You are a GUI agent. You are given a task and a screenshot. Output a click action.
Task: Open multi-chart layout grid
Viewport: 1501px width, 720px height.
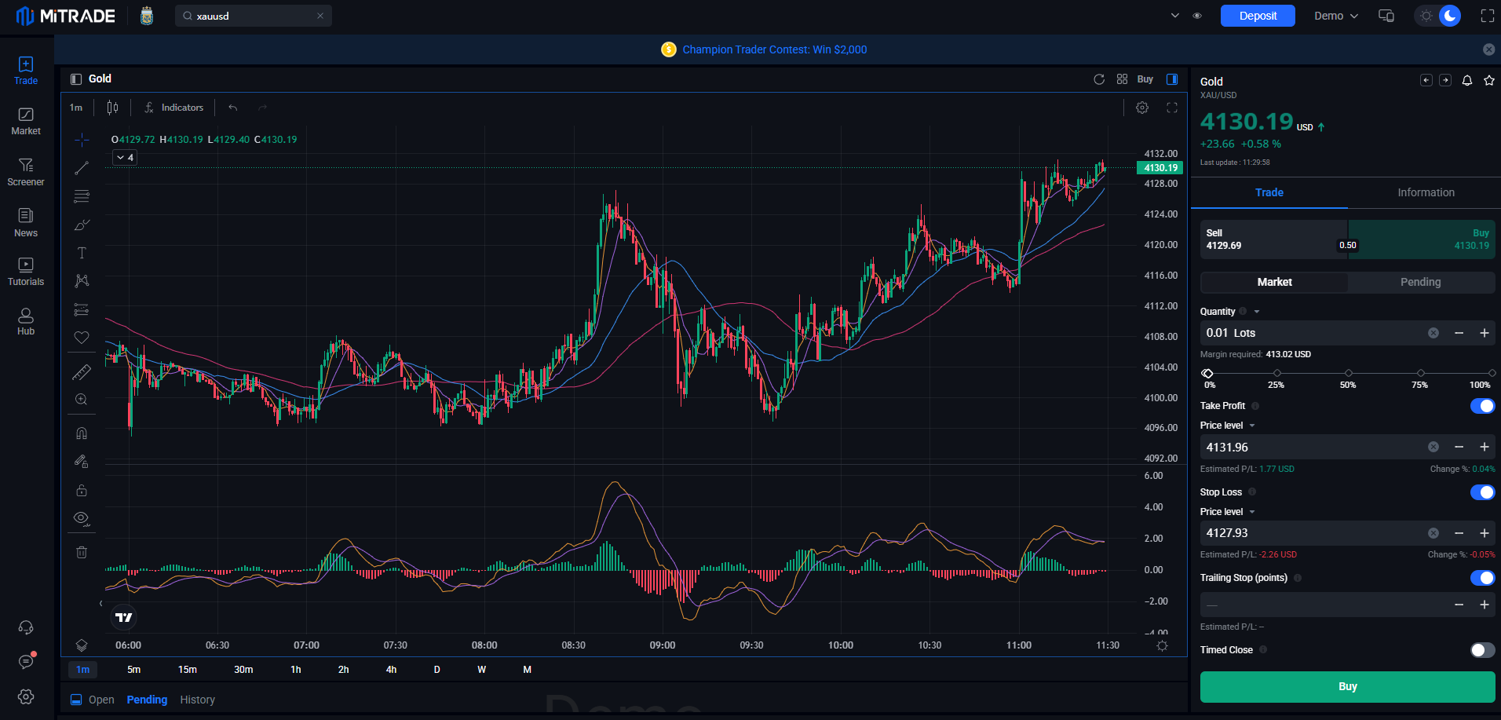[x=1122, y=79]
